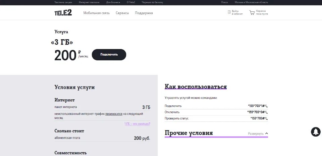Click the Как воспользоваться heading

196,87
